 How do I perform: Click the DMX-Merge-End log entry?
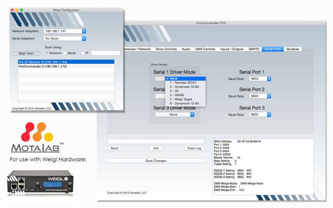point(229,190)
